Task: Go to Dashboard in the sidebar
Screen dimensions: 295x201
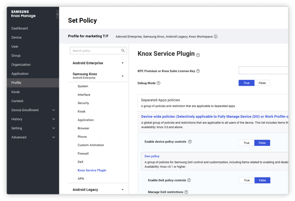Action: [19, 28]
